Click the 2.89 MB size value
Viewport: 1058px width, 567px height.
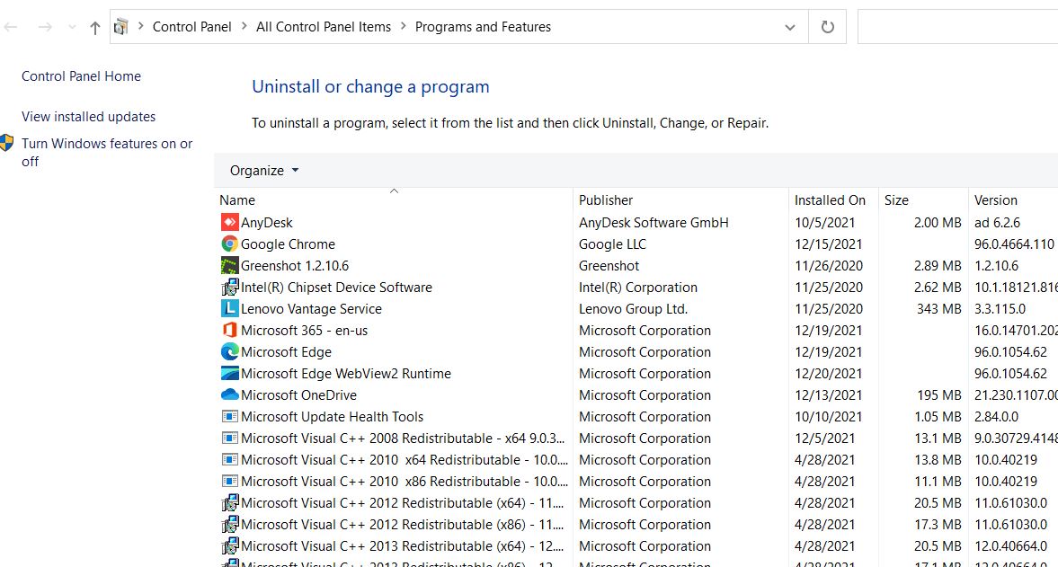(x=938, y=266)
